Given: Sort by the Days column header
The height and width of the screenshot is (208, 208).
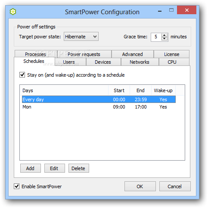Looking at the screenshot, I should pyautogui.click(x=64, y=90).
